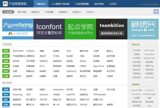160x108 pixels.
Task: Click the green 众筹 tag
Action: [6, 76]
